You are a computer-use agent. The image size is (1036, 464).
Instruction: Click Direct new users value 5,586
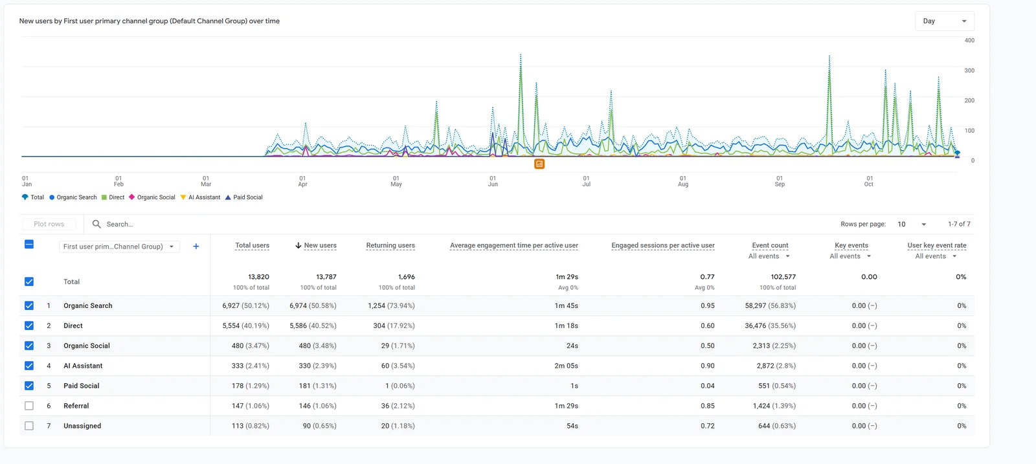pos(298,326)
